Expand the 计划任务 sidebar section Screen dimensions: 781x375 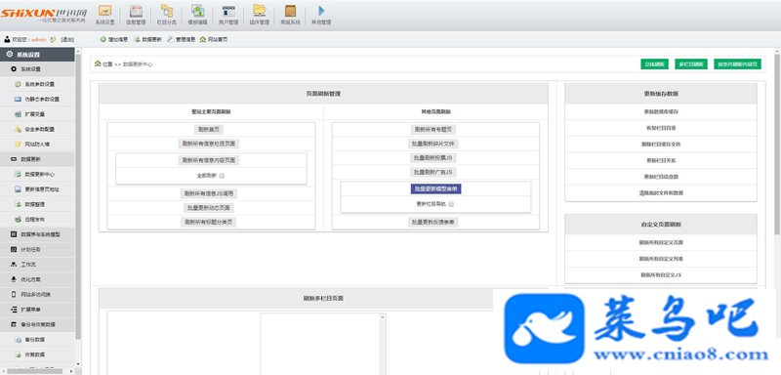[37, 249]
